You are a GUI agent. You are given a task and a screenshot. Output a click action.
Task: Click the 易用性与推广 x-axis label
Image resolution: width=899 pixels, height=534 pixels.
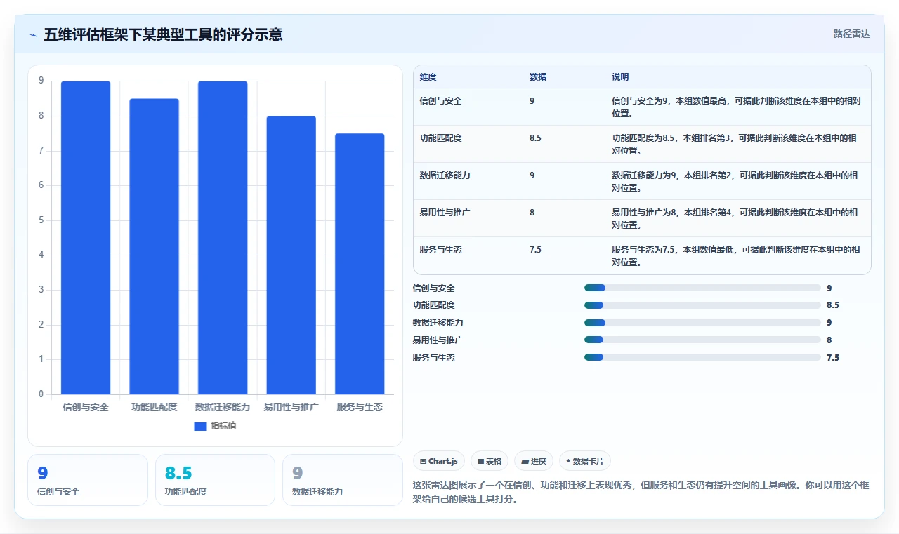pos(291,407)
